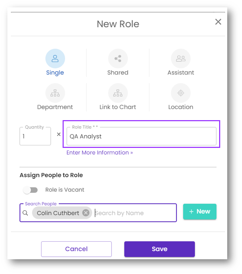Click the magnifier icon in Search People
The width and height of the screenshot is (242, 274).
point(25,213)
